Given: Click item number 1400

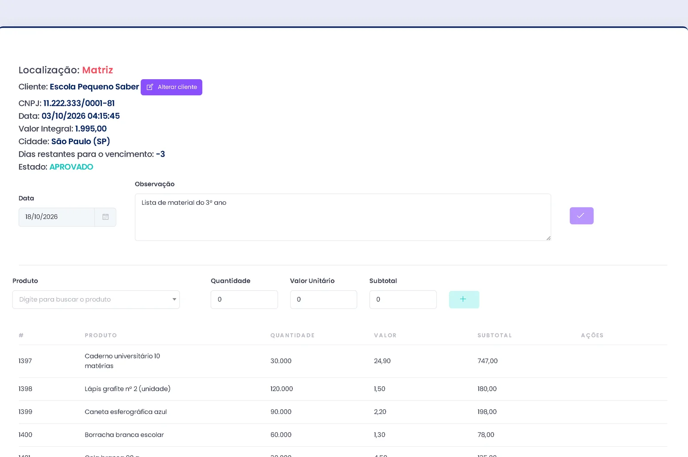Looking at the screenshot, I should click(25, 435).
